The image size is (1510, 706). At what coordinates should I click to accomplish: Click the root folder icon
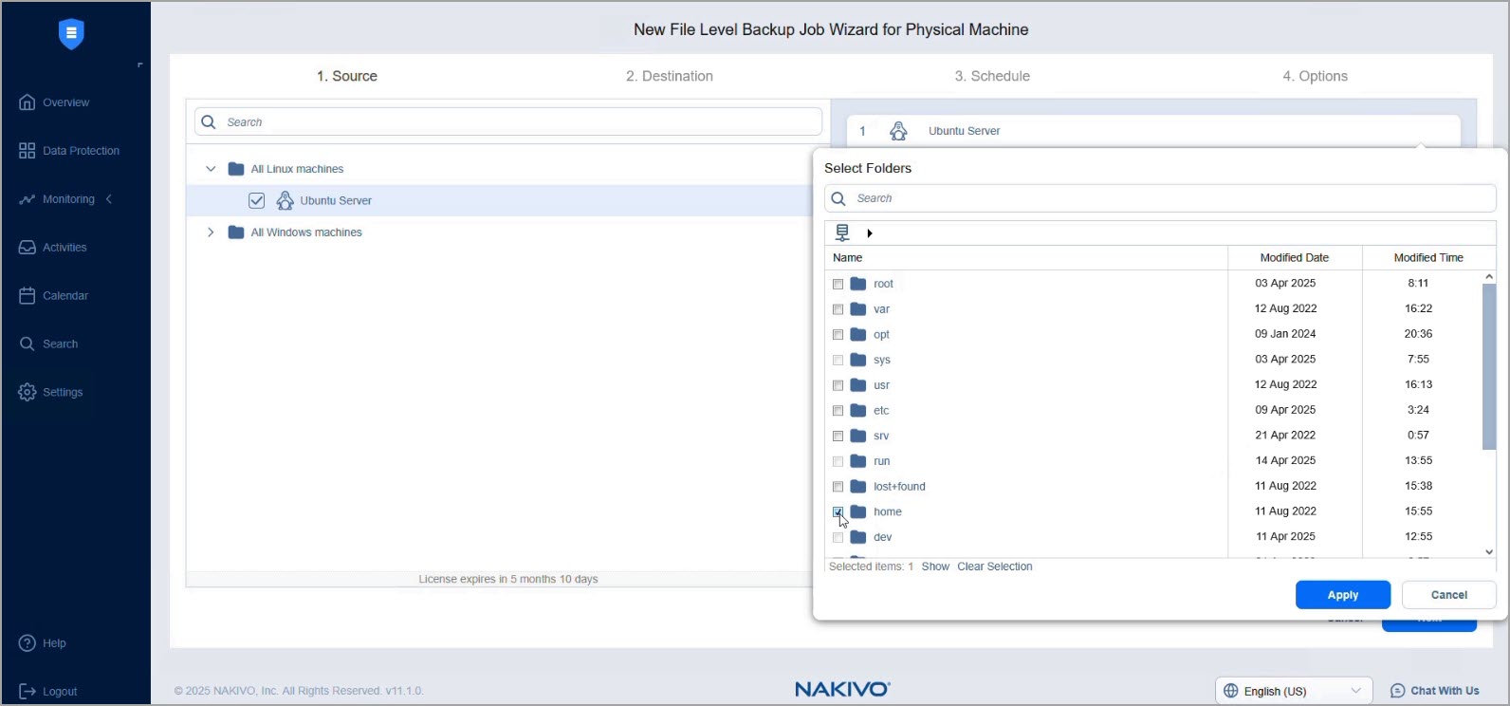(858, 284)
